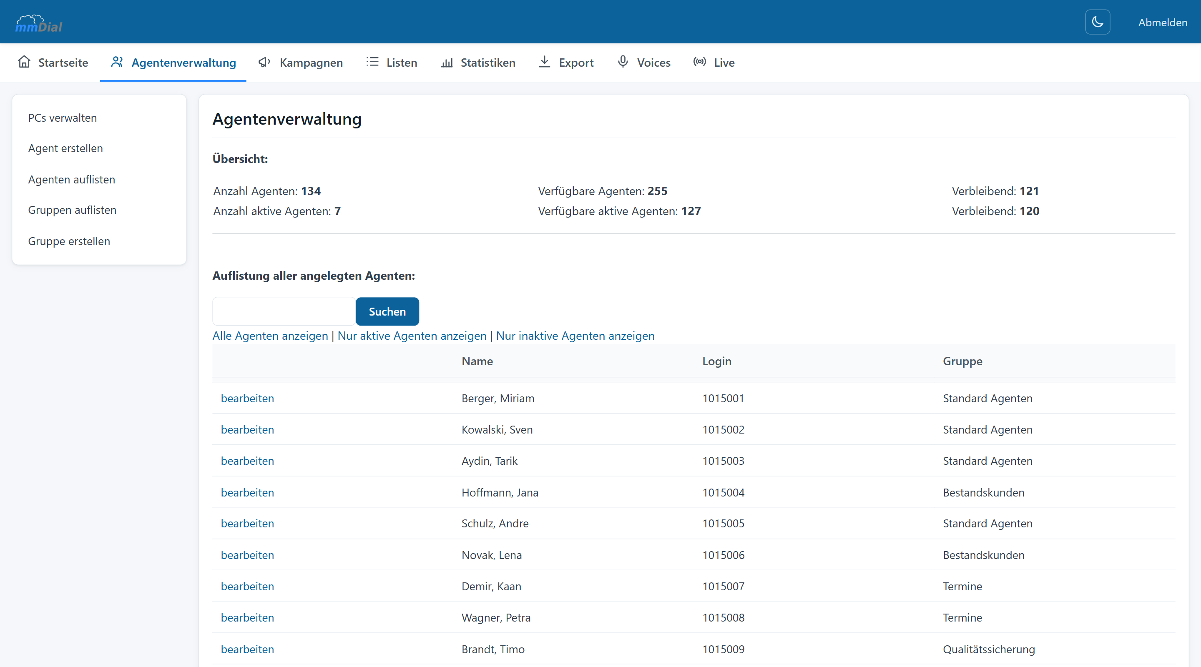Click the Verfügbare aktive Agenten value 127

click(691, 211)
